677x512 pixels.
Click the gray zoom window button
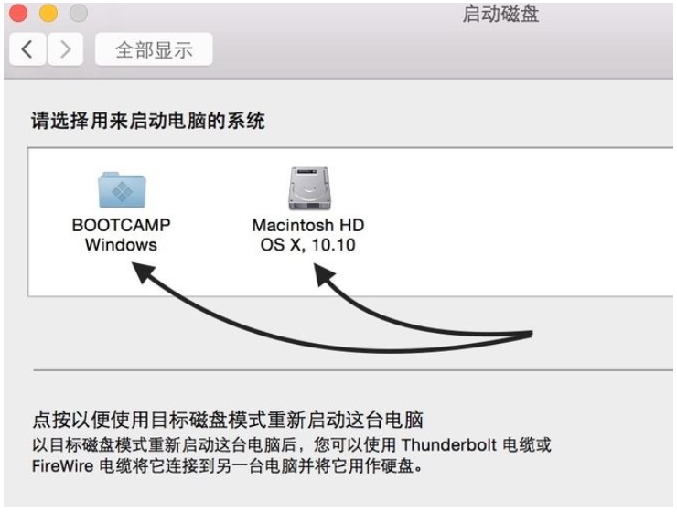78,14
